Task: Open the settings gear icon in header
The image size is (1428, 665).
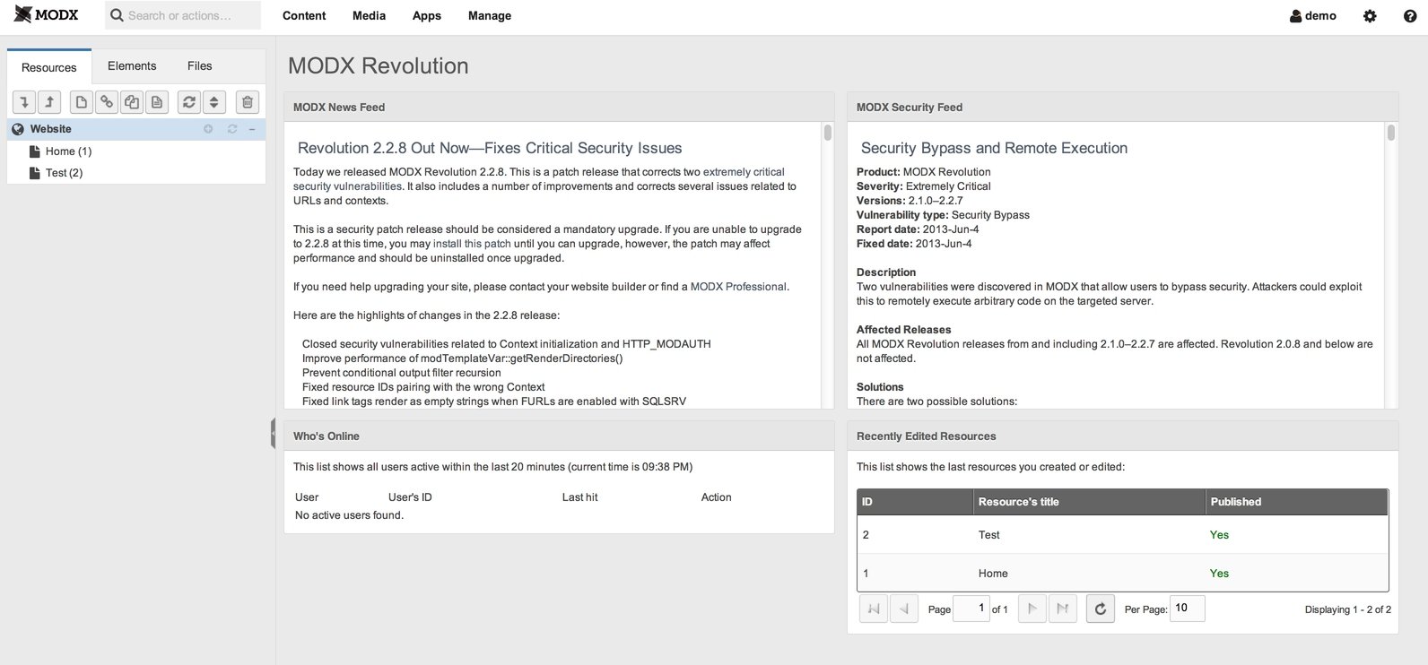Action: pyautogui.click(x=1370, y=16)
